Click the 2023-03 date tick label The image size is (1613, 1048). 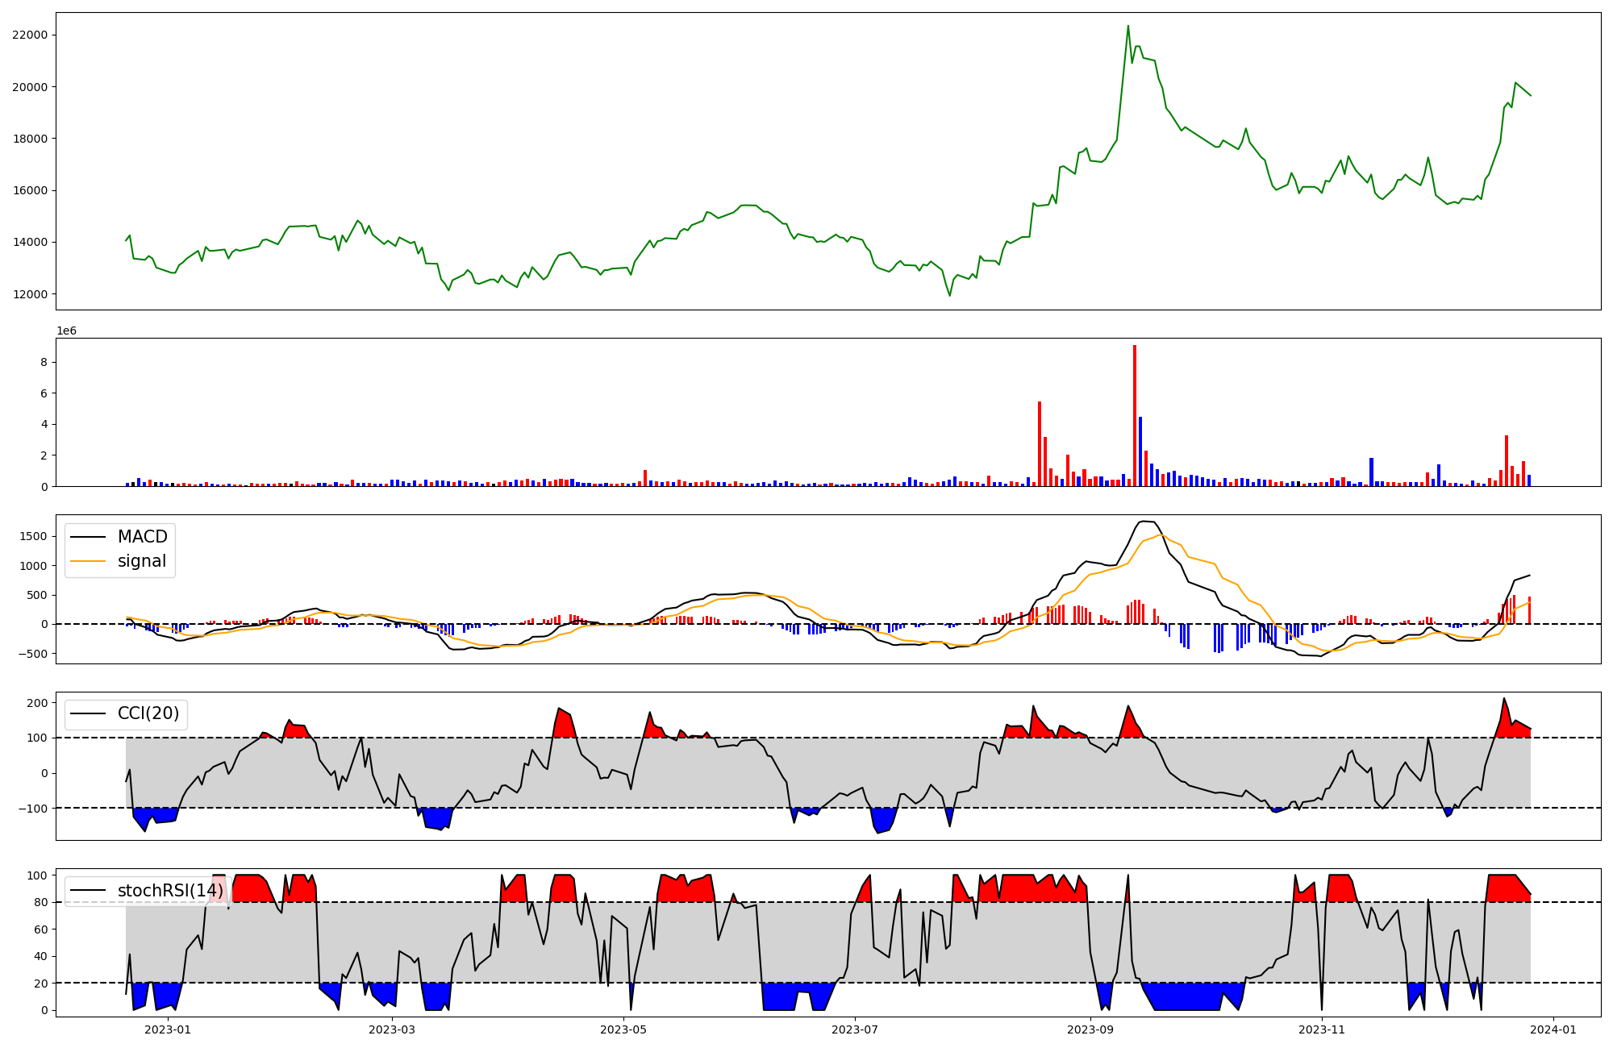pos(392,1029)
